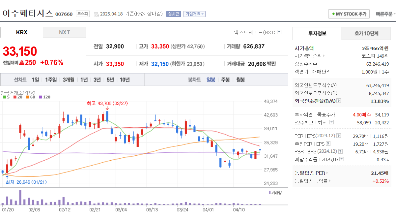The width and height of the screenshot is (396, 221).
Task: Click the 4.00매수 investment opinion value
Action: [x=362, y=115]
